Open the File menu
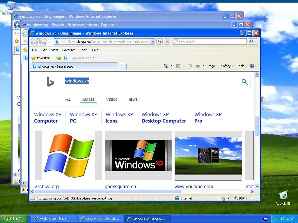This screenshot has width=298, height=223. pos(34,50)
